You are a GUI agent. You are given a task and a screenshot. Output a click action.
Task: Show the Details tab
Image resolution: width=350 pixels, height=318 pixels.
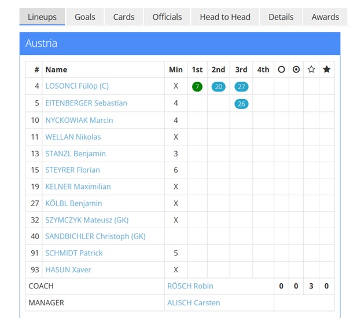click(x=281, y=17)
